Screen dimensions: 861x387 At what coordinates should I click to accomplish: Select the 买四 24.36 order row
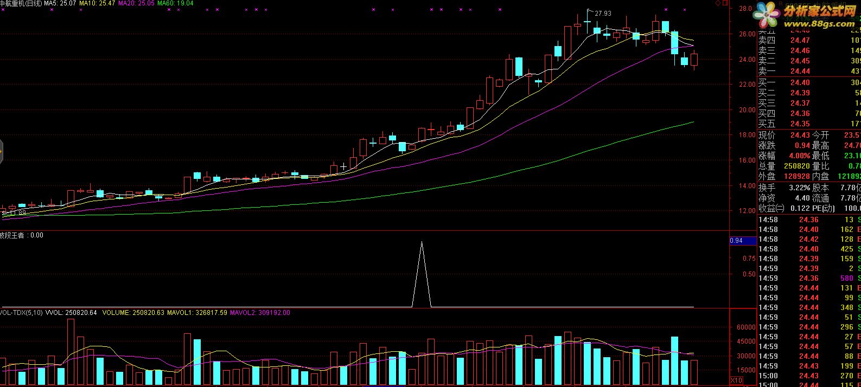(809, 113)
